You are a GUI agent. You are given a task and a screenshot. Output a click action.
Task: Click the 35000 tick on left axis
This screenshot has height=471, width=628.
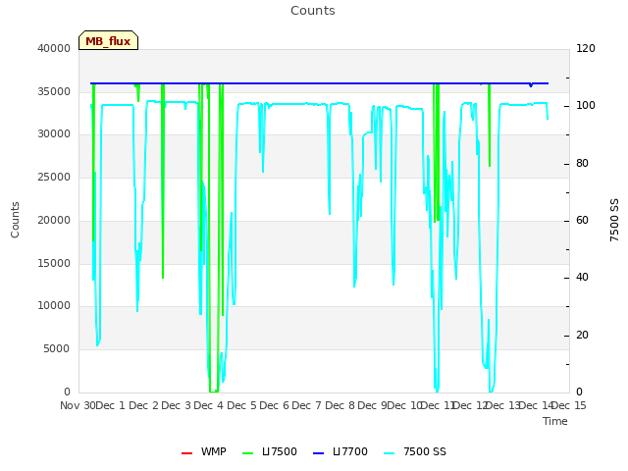coord(54,91)
